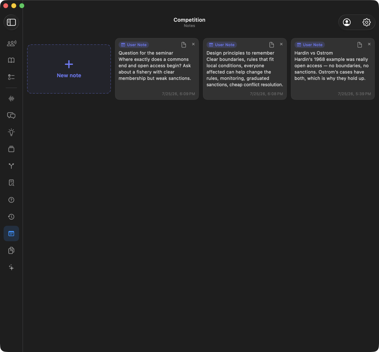Viewport: 379px width, 352px height.
Task: Open the question mark sidebar icon
Action: 11,200
